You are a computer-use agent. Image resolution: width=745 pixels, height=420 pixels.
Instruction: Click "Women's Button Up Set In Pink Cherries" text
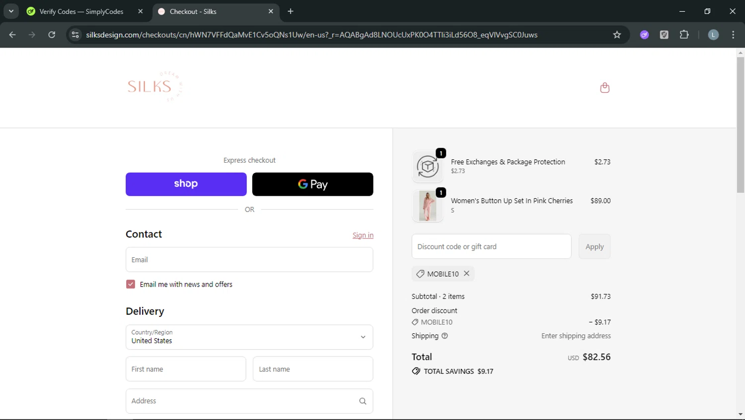512,201
